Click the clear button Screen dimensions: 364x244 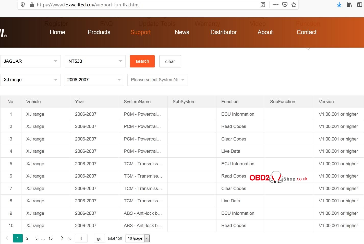170,61
